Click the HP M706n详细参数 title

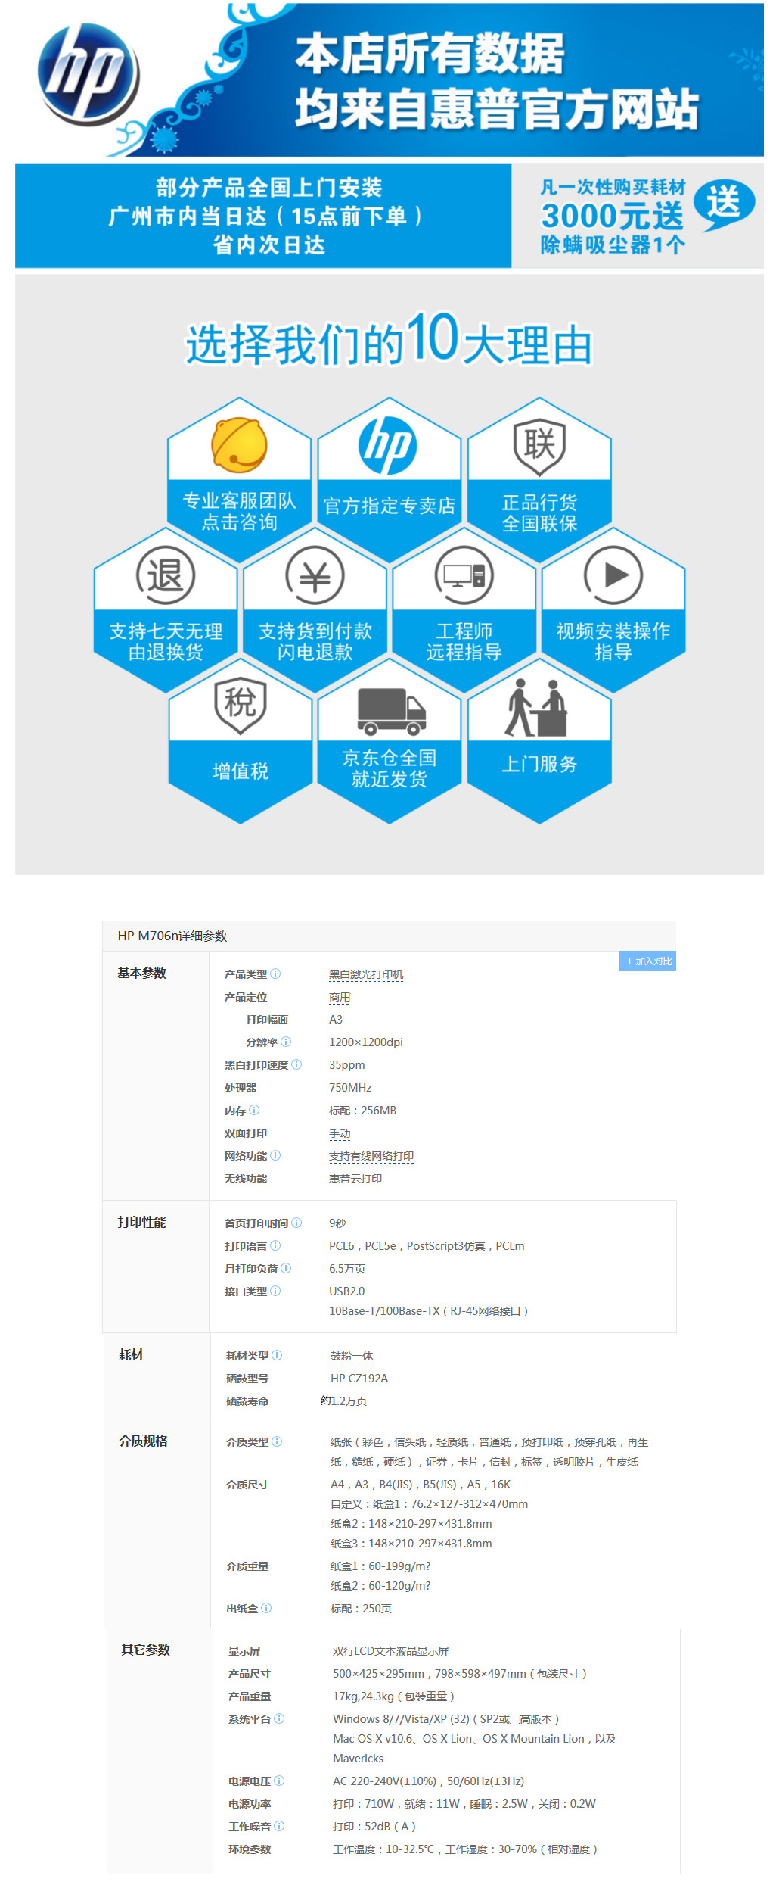(x=172, y=936)
